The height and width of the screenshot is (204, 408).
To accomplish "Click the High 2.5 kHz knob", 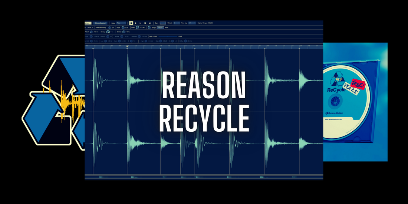I will pyautogui.click(x=146, y=41).
